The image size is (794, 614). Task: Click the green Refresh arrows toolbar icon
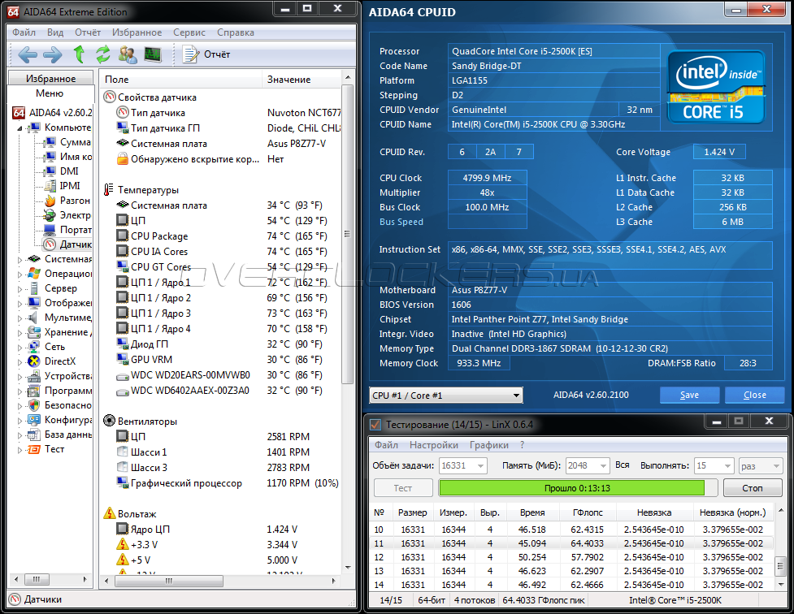click(102, 54)
